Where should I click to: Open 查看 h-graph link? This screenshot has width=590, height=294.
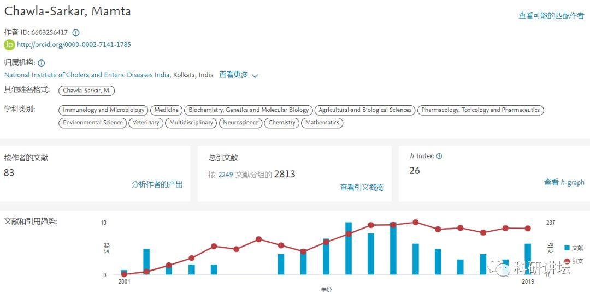[x=564, y=182]
